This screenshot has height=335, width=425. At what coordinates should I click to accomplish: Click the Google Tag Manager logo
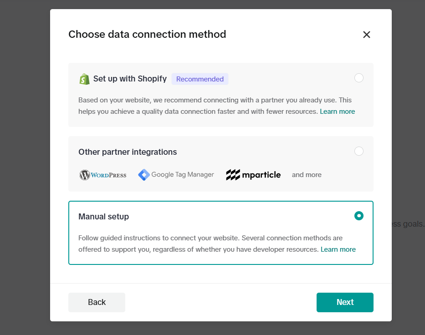tap(176, 175)
